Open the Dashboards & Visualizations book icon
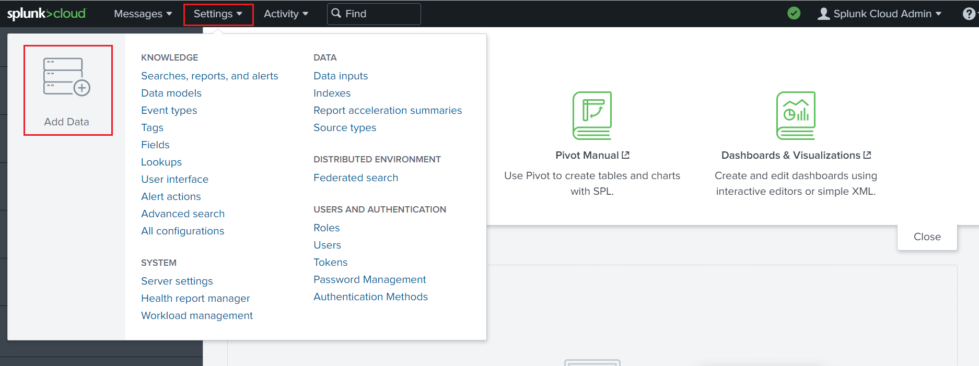The image size is (979, 366). pos(796,115)
